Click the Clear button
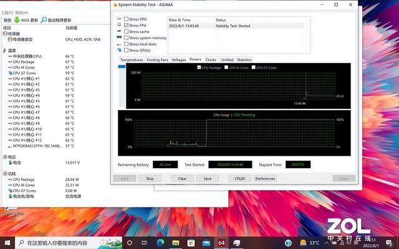 point(182,179)
